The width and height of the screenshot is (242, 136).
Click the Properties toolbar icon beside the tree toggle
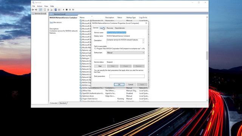45,10
